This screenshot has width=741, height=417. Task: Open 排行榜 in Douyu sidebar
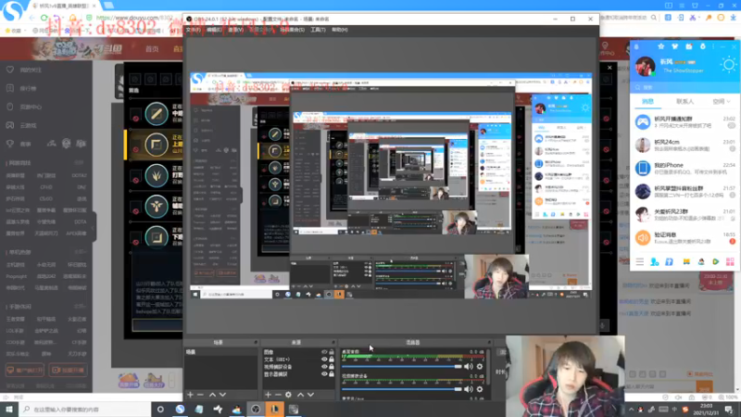[x=29, y=88]
